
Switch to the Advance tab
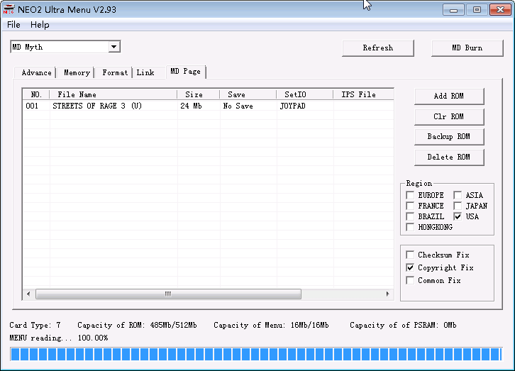point(36,72)
